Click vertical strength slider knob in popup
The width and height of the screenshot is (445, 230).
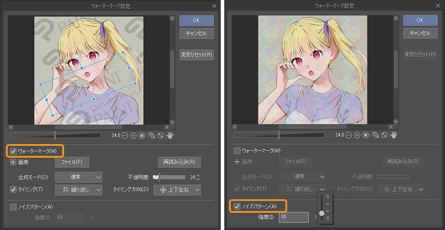322,213
